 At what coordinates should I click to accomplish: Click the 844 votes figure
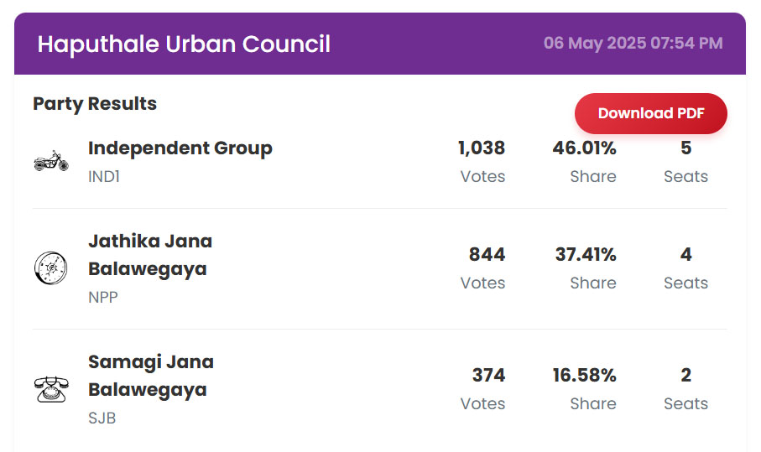[x=487, y=255]
